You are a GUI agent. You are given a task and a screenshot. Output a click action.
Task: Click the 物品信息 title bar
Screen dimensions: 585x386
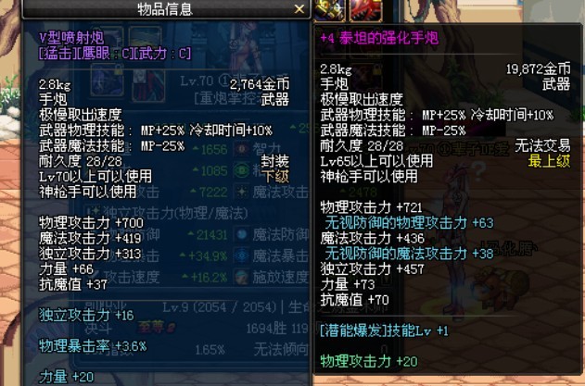[166, 9]
